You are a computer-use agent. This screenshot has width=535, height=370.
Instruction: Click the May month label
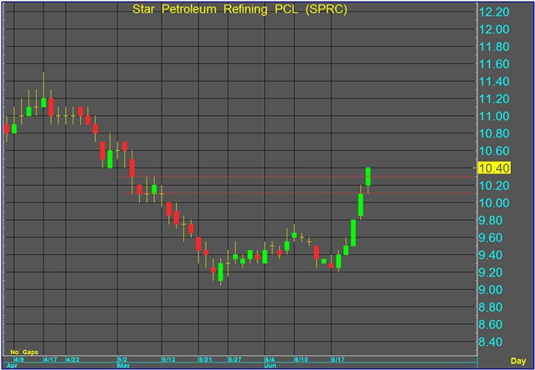123,366
